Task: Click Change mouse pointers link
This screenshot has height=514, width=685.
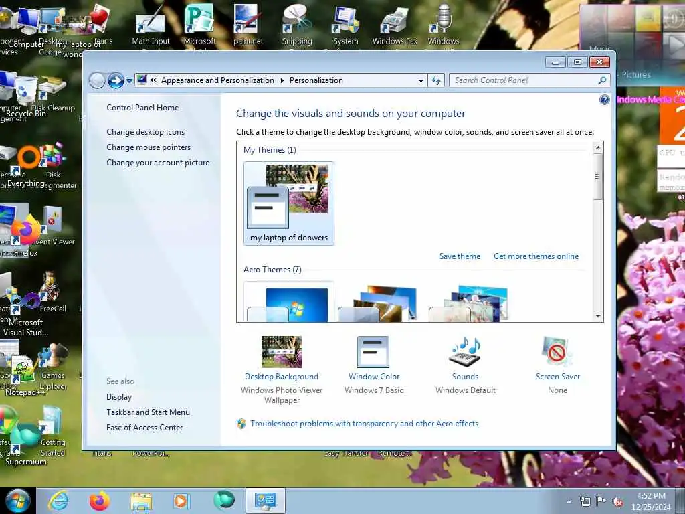Action: 149,147
